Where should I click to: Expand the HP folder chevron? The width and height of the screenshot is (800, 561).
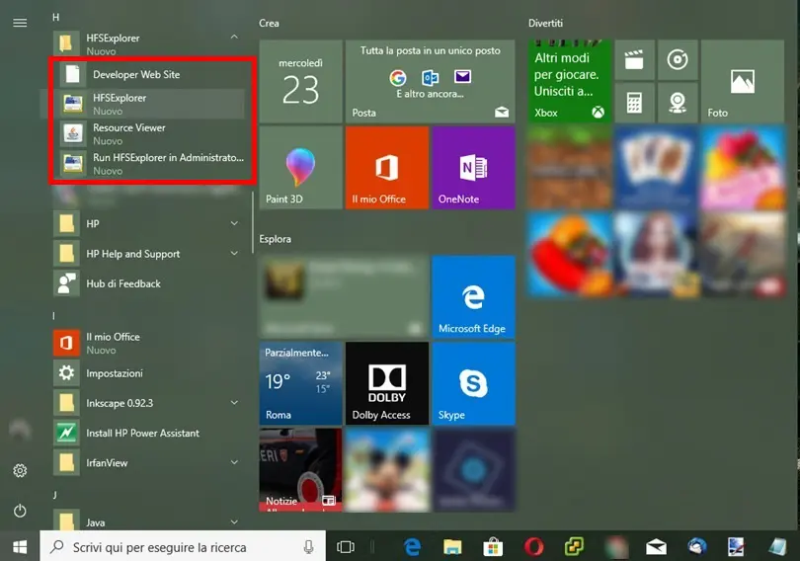234,223
